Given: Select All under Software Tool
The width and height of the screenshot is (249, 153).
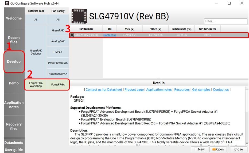Looking at the screenshot, I should click(x=36, y=20).
